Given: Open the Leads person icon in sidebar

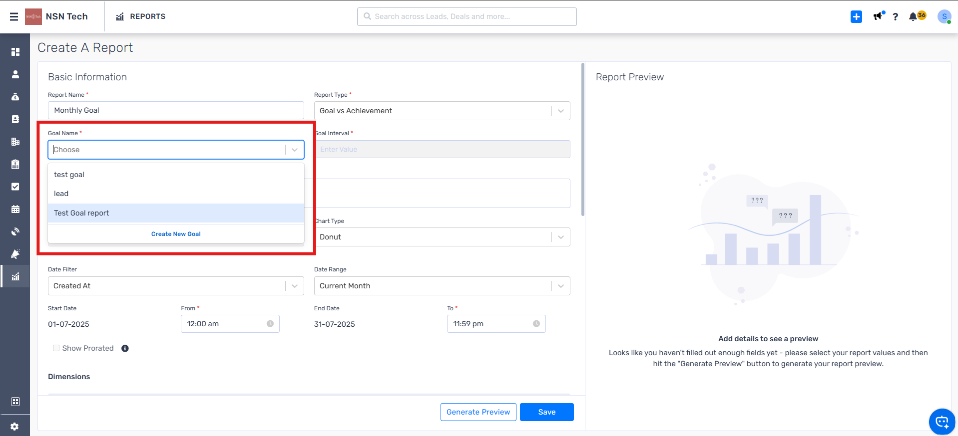Looking at the screenshot, I should pos(15,74).
